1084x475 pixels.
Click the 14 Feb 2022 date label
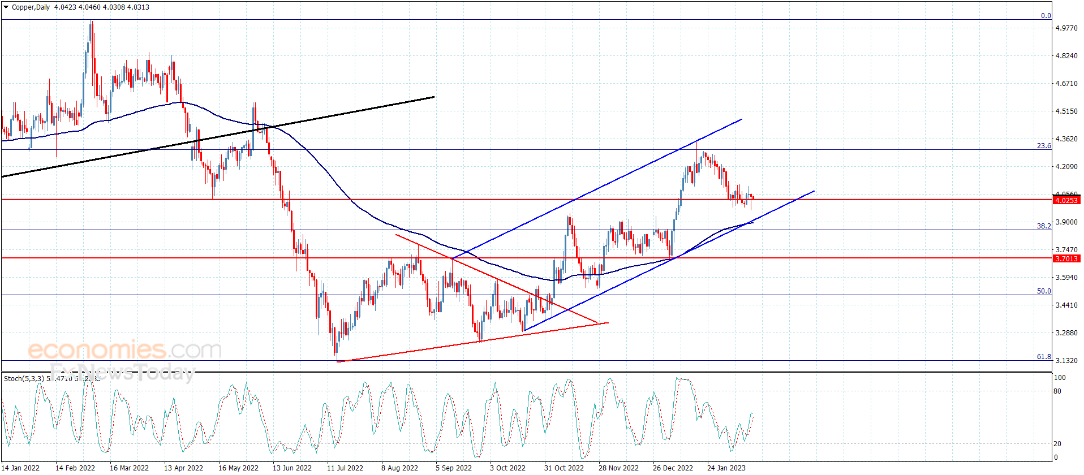75,468
